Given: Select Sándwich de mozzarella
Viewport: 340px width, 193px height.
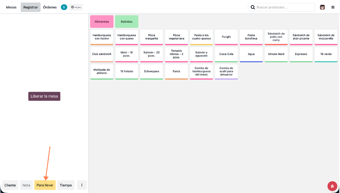Looking at the screenshot, I should point(326,37).
